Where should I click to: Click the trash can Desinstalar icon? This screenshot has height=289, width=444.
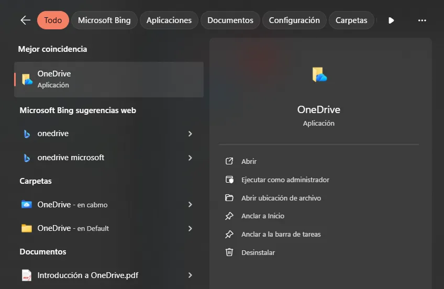(x=229, y=252)
